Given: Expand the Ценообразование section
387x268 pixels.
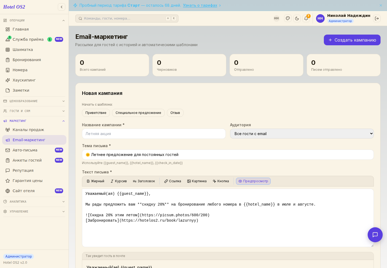Looking at the screenshot, I should tap(34, 101).
